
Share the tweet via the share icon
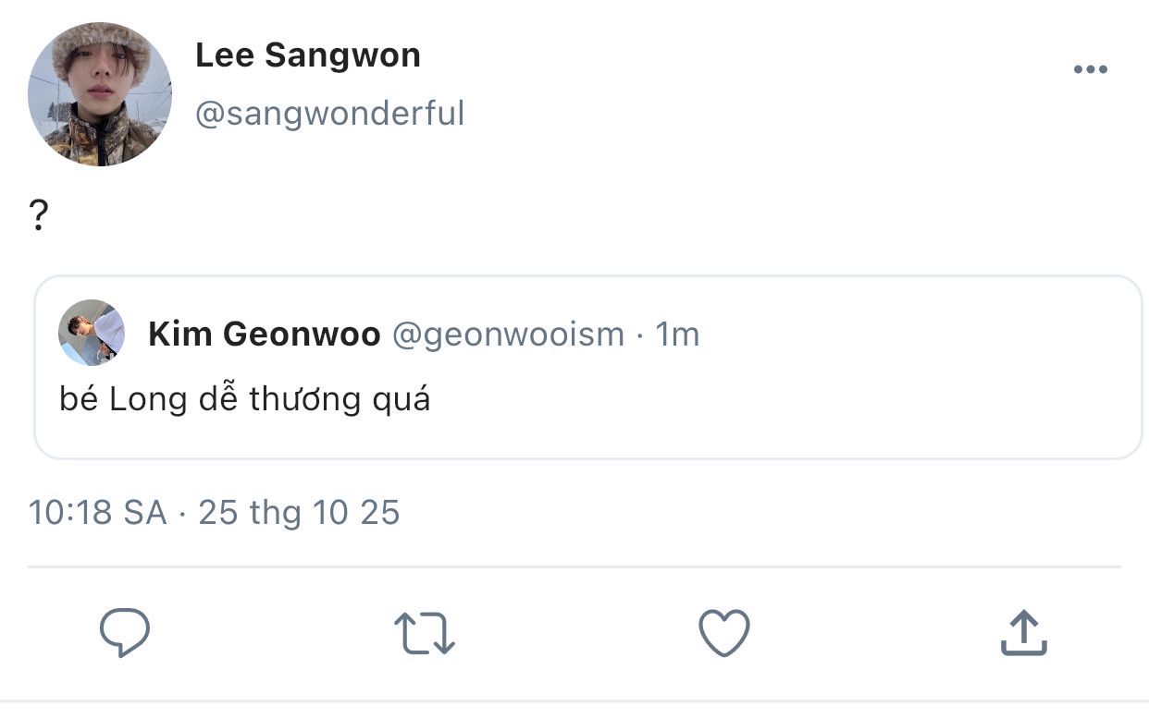tap(1024, 634)
